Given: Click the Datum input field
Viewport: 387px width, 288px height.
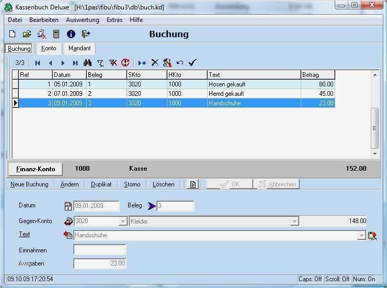Looking at the screenshot, I should 97,206.
